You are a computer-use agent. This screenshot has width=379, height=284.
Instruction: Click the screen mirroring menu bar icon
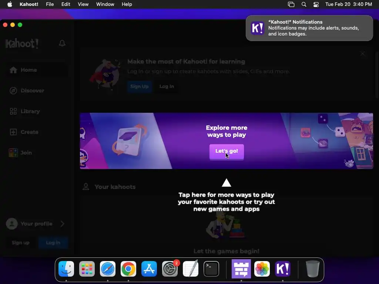[291, 4]
